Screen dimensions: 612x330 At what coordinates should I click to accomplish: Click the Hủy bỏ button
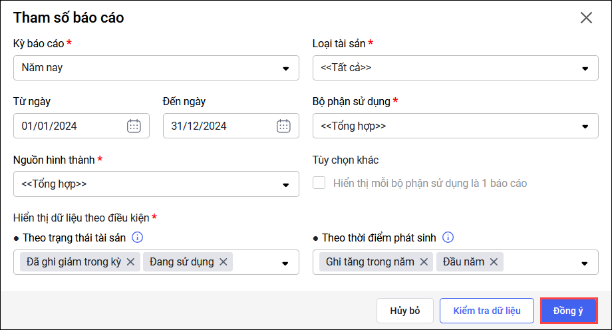point(405,311)
